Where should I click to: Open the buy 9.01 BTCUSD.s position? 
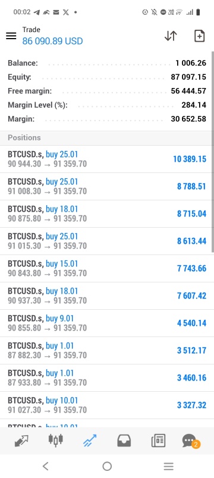(x=106, y=323)
